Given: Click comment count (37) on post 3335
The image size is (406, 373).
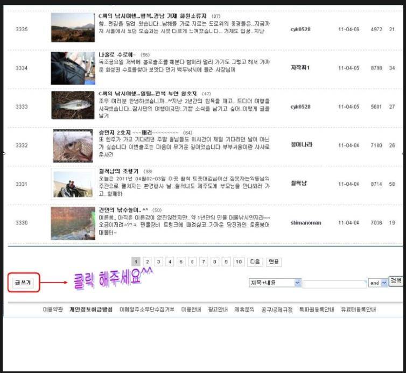Looking at the screenshot, I should [x=216, y=16].
